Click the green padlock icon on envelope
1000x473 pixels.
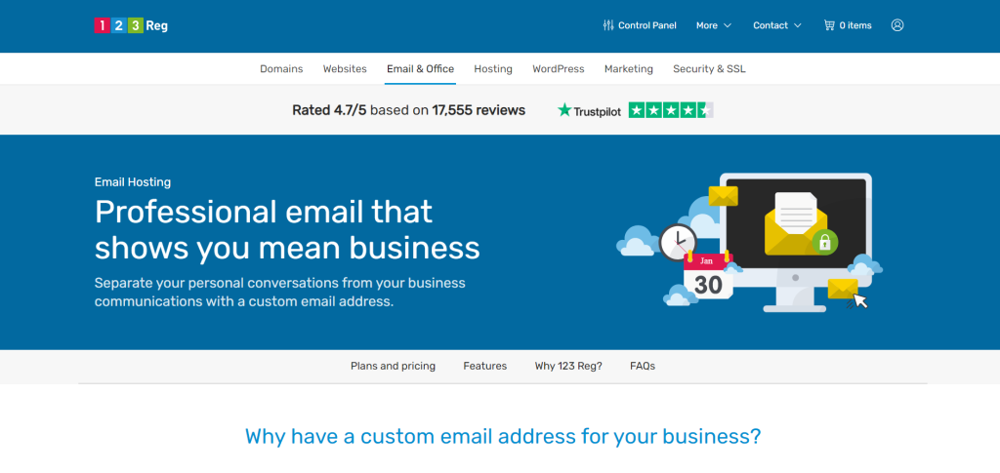[824, 243]
